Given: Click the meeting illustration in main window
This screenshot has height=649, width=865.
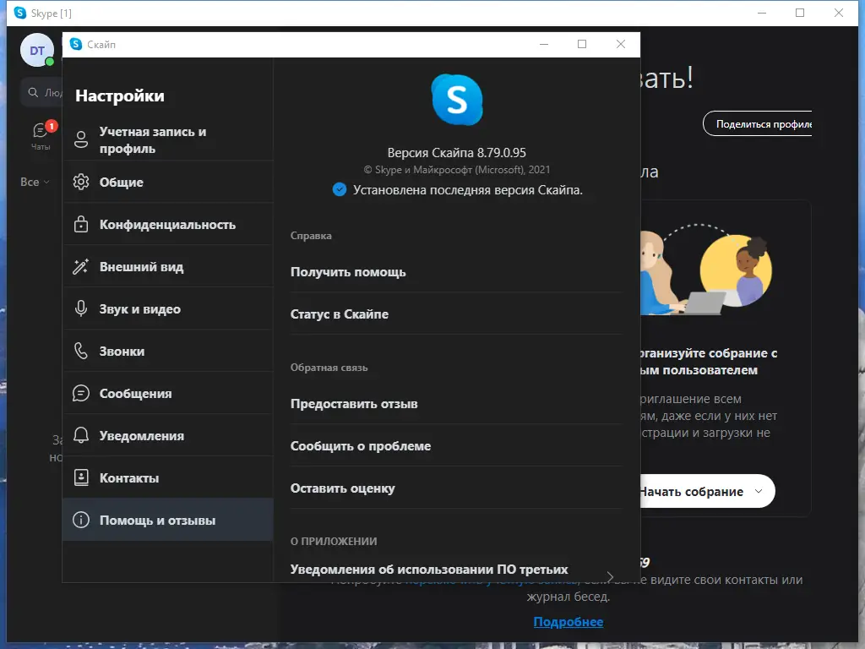Looking at the screenshot, I should tap(707, 270).
